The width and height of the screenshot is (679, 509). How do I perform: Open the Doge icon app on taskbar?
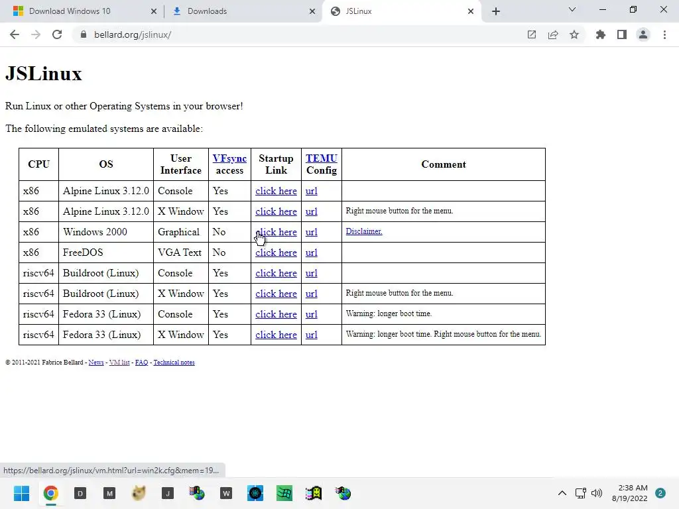[x=139, y=493]
